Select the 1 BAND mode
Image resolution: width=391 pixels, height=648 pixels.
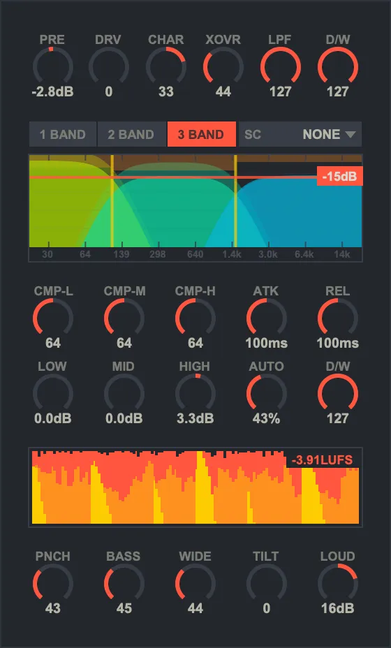tap(62, 134)
